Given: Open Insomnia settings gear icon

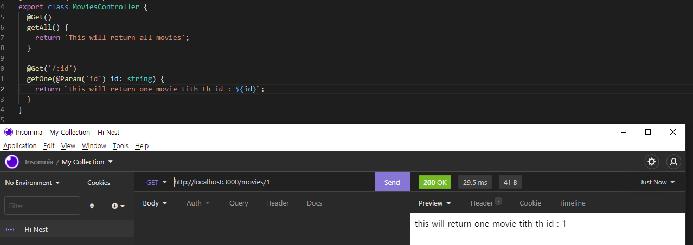Looking at the screenshot, I should point(651,162).
